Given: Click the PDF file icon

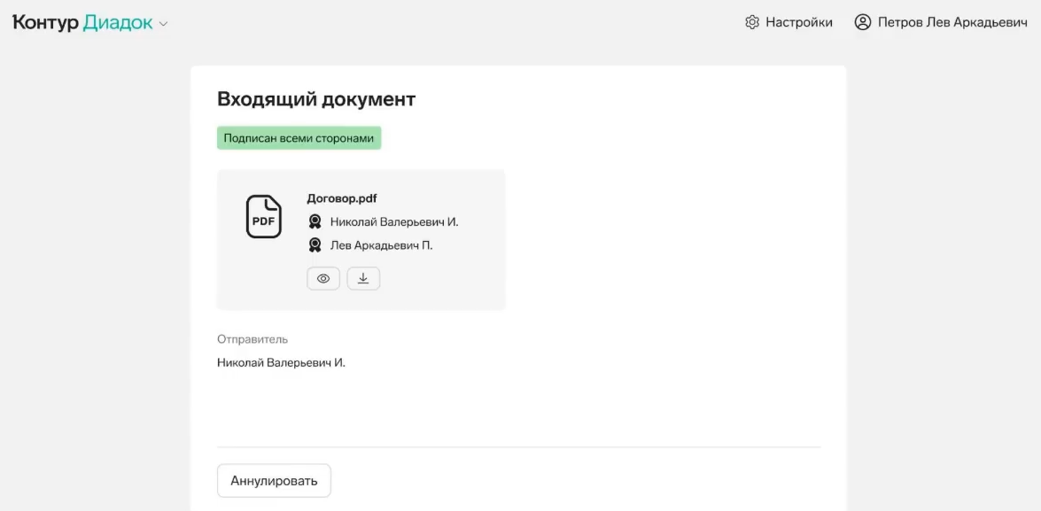Looking at the screenshot, I should 263,216.
